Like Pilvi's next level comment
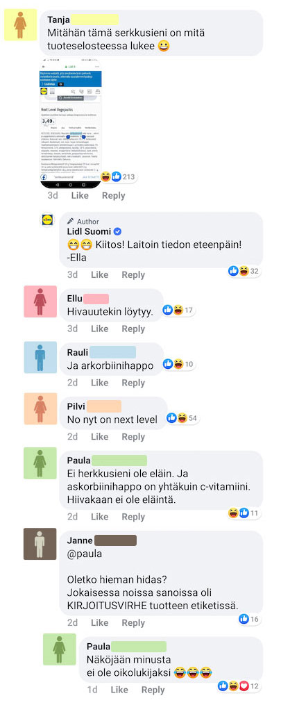This screenshot has width=281, height=705. (x=100, y=437)
